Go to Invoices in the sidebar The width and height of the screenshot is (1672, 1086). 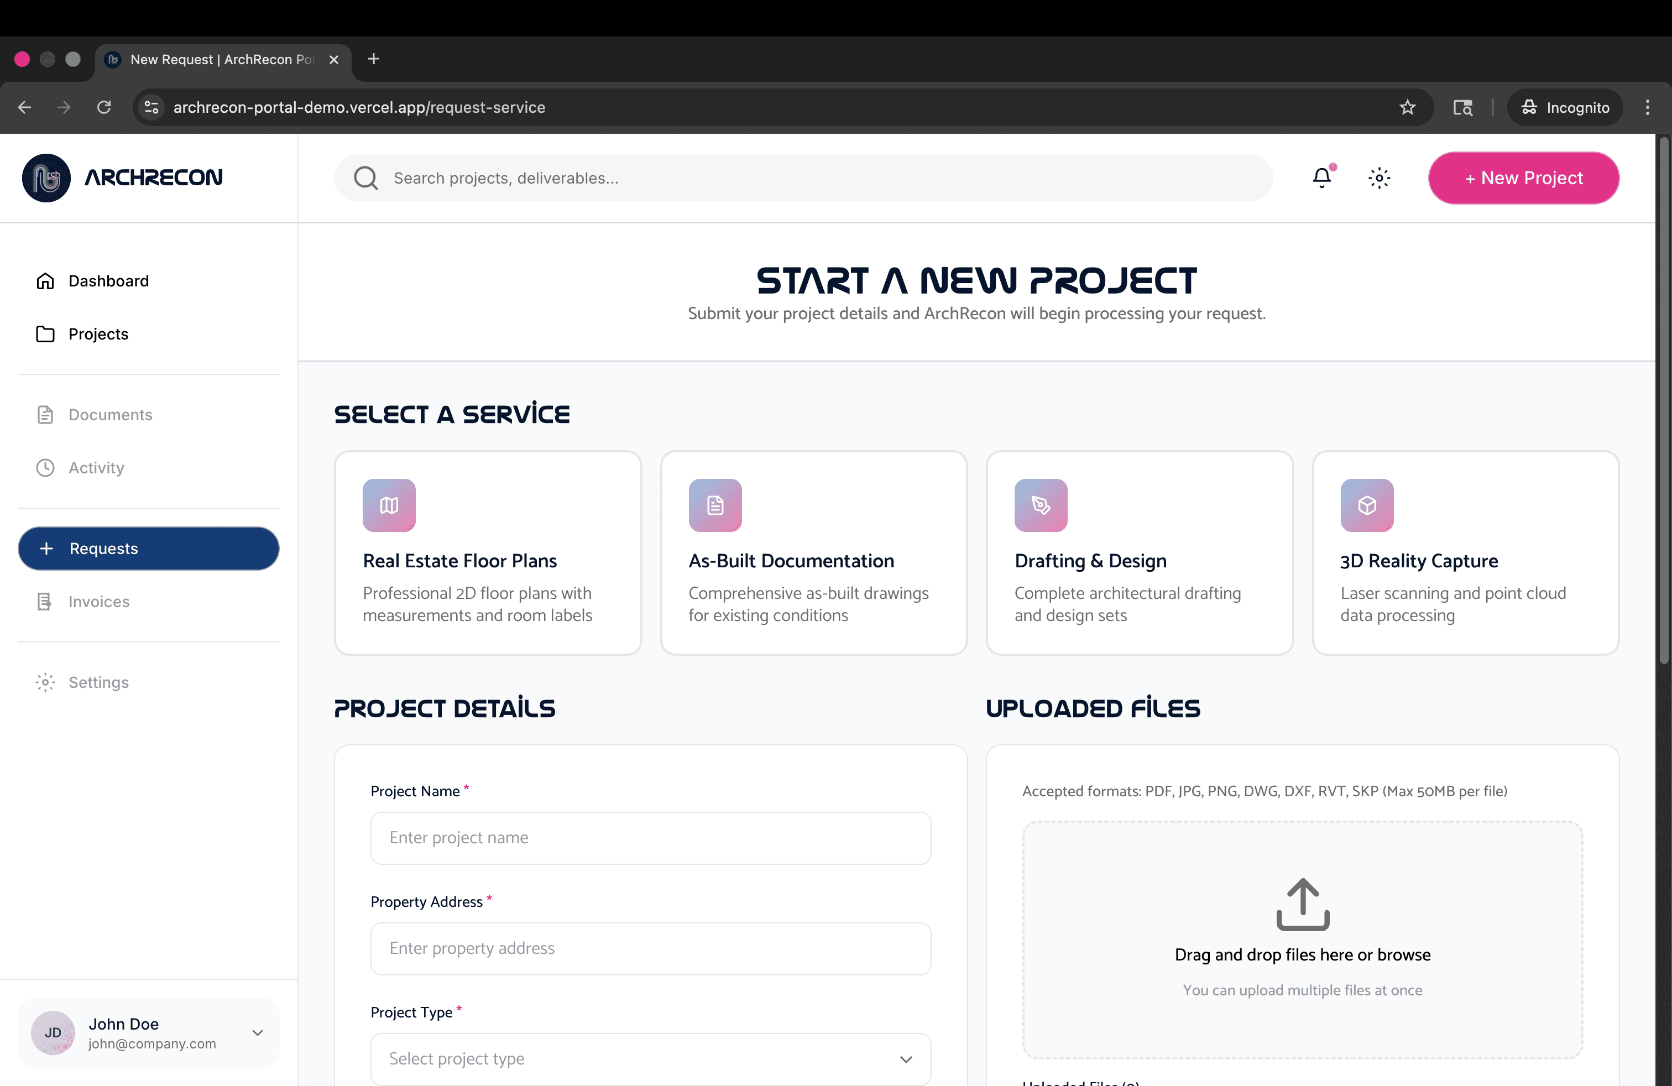coord(98,601)
